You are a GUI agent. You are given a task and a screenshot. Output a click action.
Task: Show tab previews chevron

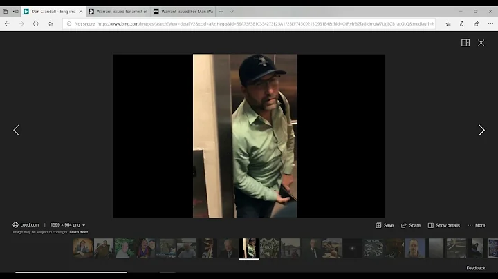point(232,12)
